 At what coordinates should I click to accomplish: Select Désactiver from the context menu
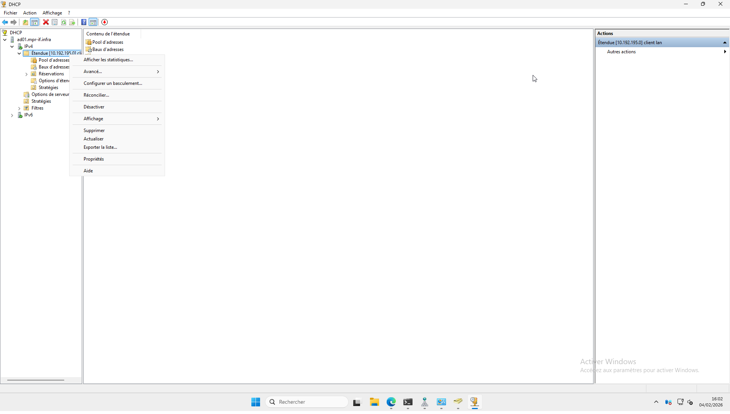pyautogui.click(x=94, y=107)
